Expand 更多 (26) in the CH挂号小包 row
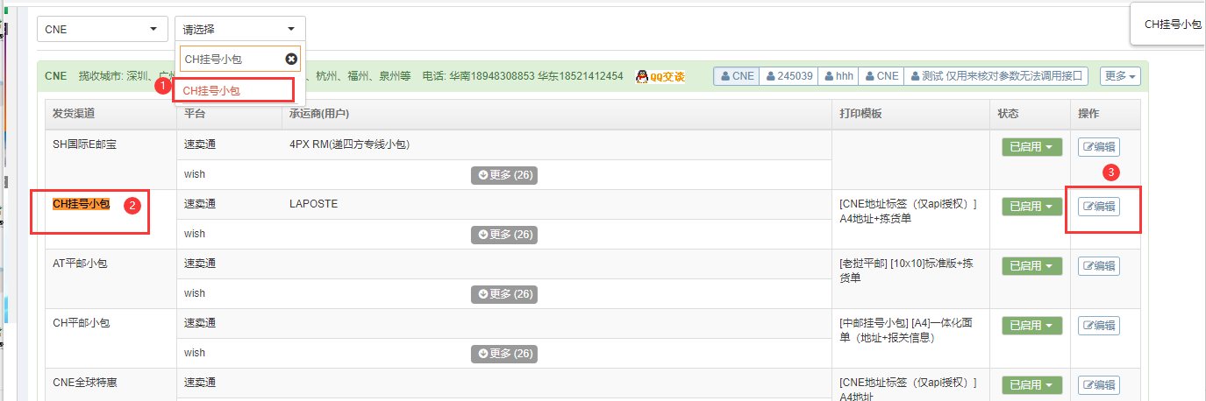This screenshot has height=401, width=1206. [x=504, y=234]
